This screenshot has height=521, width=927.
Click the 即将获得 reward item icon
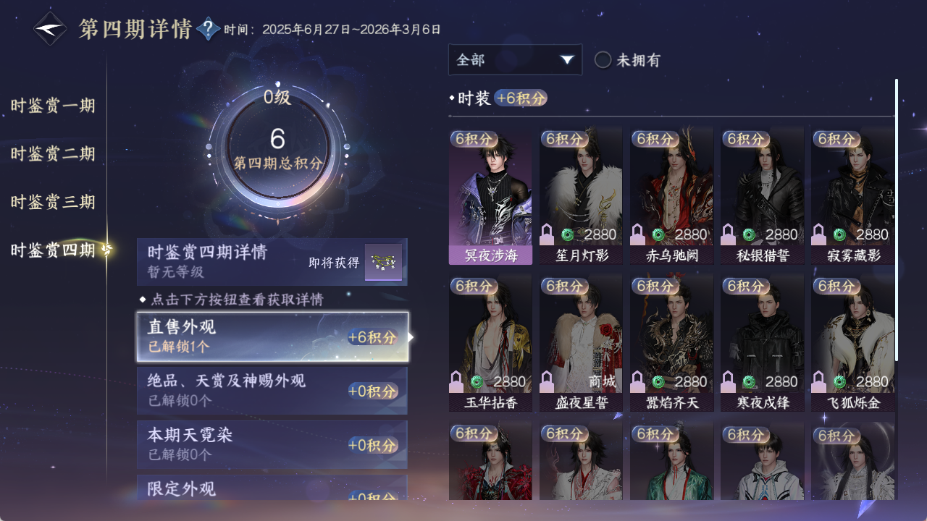tap(383, 262)
